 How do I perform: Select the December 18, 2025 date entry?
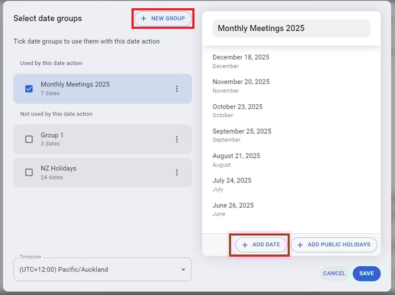[241, 61]
